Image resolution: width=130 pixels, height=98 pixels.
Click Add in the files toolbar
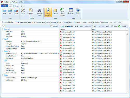click(x=82, y=26)
